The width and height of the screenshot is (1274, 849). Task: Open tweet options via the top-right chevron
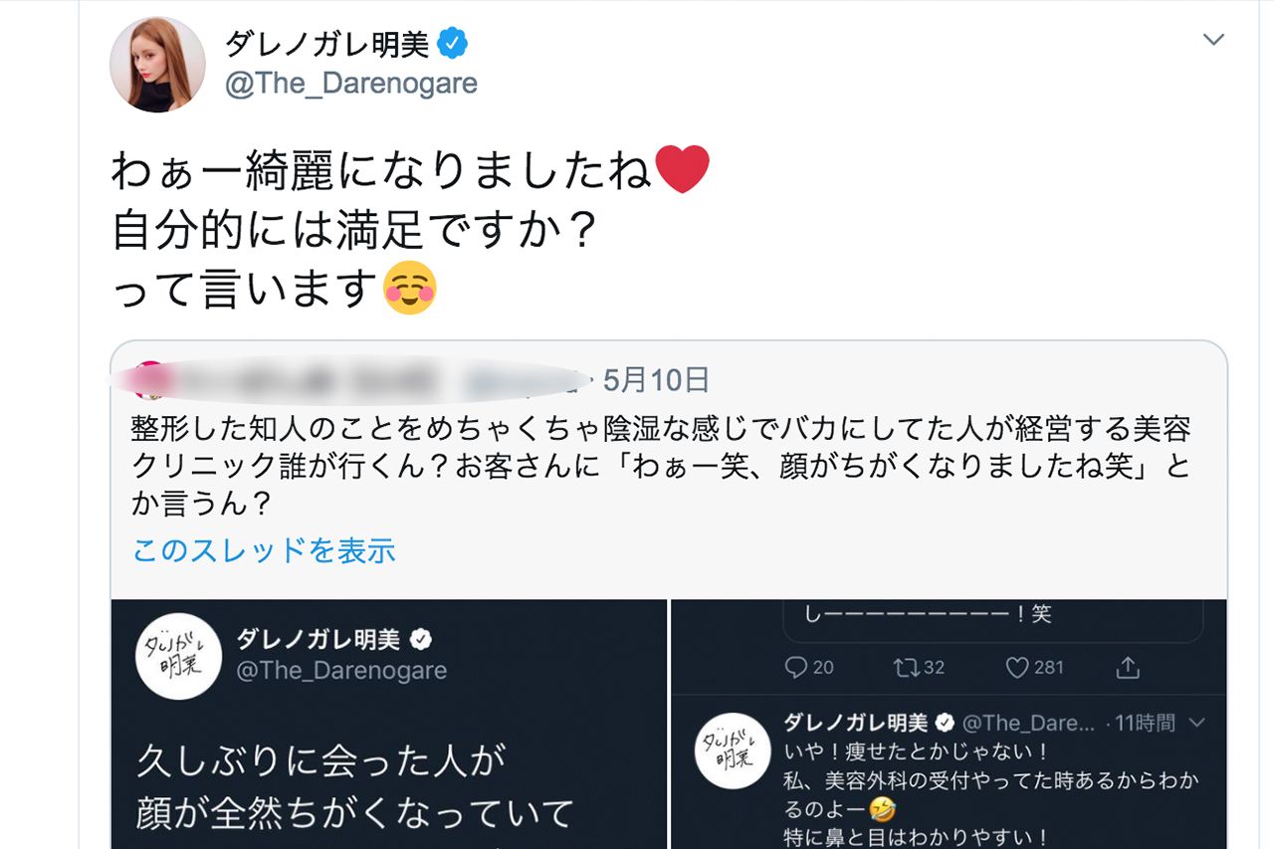[x=1212, y=40]
